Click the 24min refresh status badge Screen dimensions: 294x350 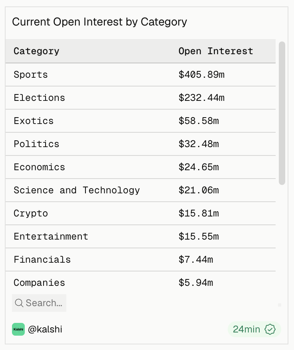pos(254,329)
